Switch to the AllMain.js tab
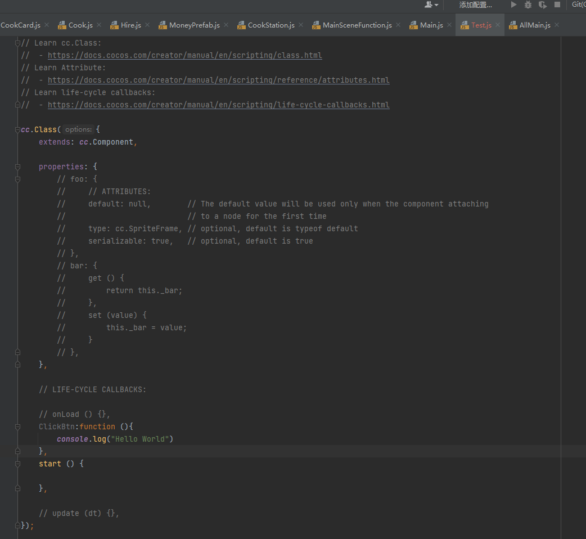The image size is (586, 539). pos(534,25)
